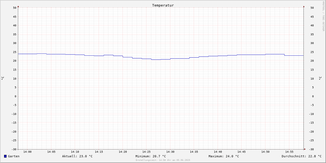This screenshot has height=163, width=326.
Task: Click the Maximum: 24.0 °C value
Action: pyautogui.click(x=224, y=156)
